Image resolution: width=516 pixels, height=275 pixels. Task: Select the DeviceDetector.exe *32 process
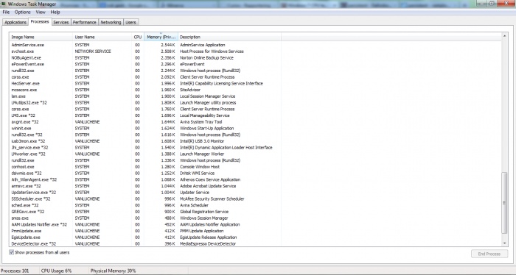click(x=255, y=243)
